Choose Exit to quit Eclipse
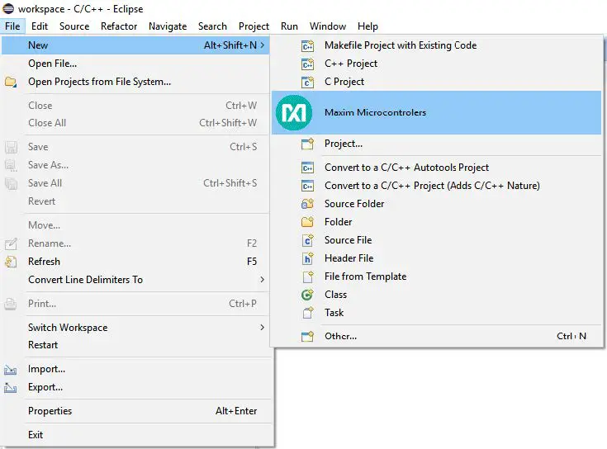The image size is (607, 449). (135, 435)
